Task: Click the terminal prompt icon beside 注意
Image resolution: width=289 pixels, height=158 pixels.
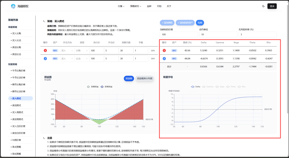Action: point(44,138)
